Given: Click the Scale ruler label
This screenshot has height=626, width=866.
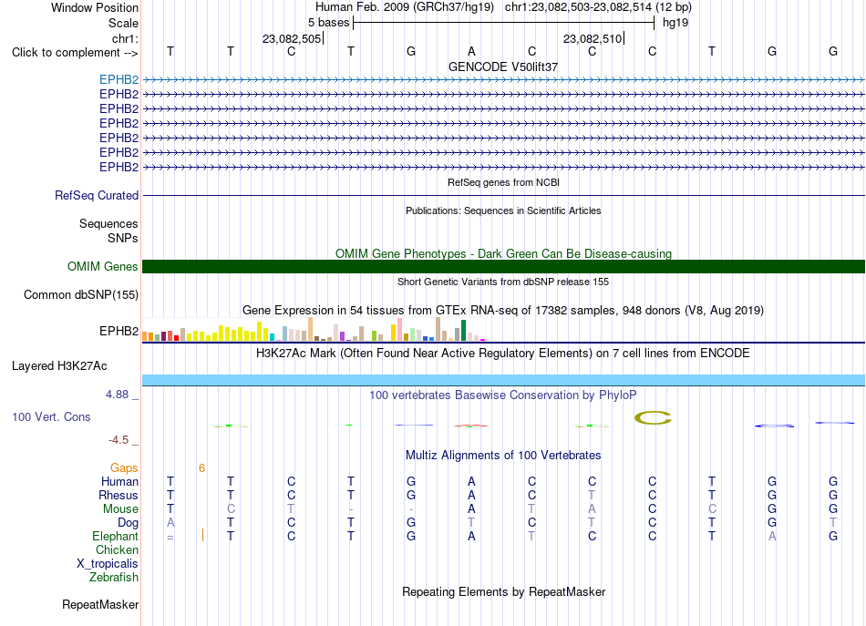Looking at the screenshot, I should click(x=123, y=23).
